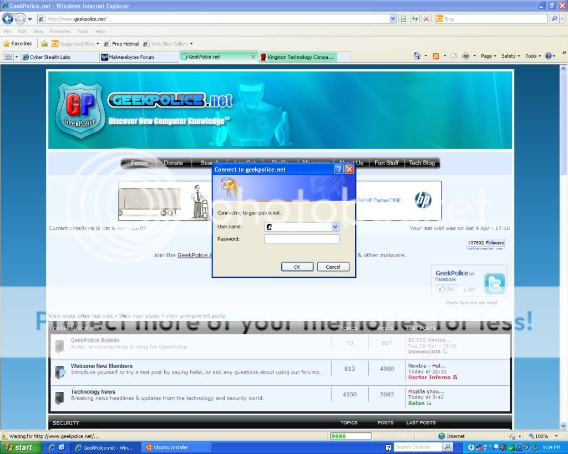Click the Read Mail toolbar icon
Image resolution: width=568 pixels, height=454 pixels.
(454, 56)
